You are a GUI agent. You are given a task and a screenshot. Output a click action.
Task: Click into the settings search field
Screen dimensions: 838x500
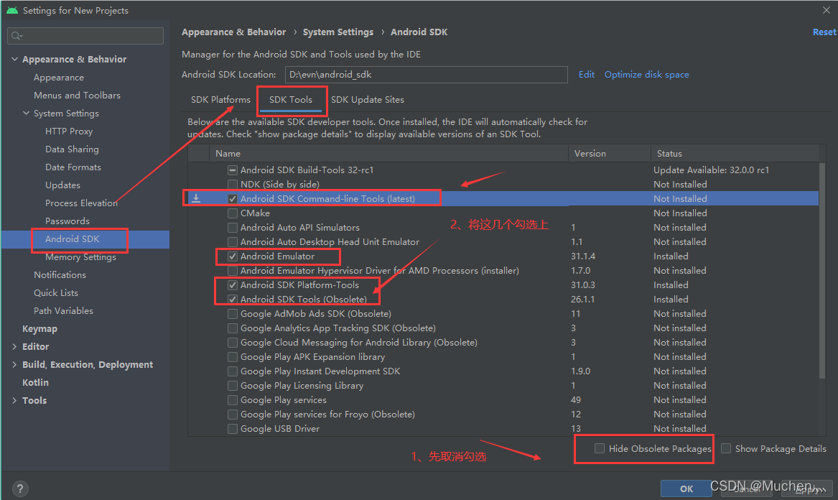click(85, 36)
